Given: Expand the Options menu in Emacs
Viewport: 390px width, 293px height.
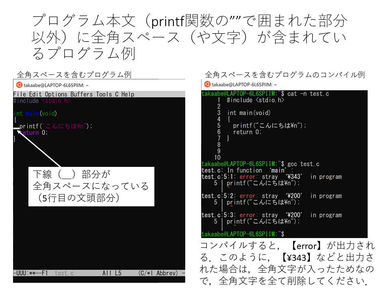Looking at the screenshot, I should tap(56, 94).
